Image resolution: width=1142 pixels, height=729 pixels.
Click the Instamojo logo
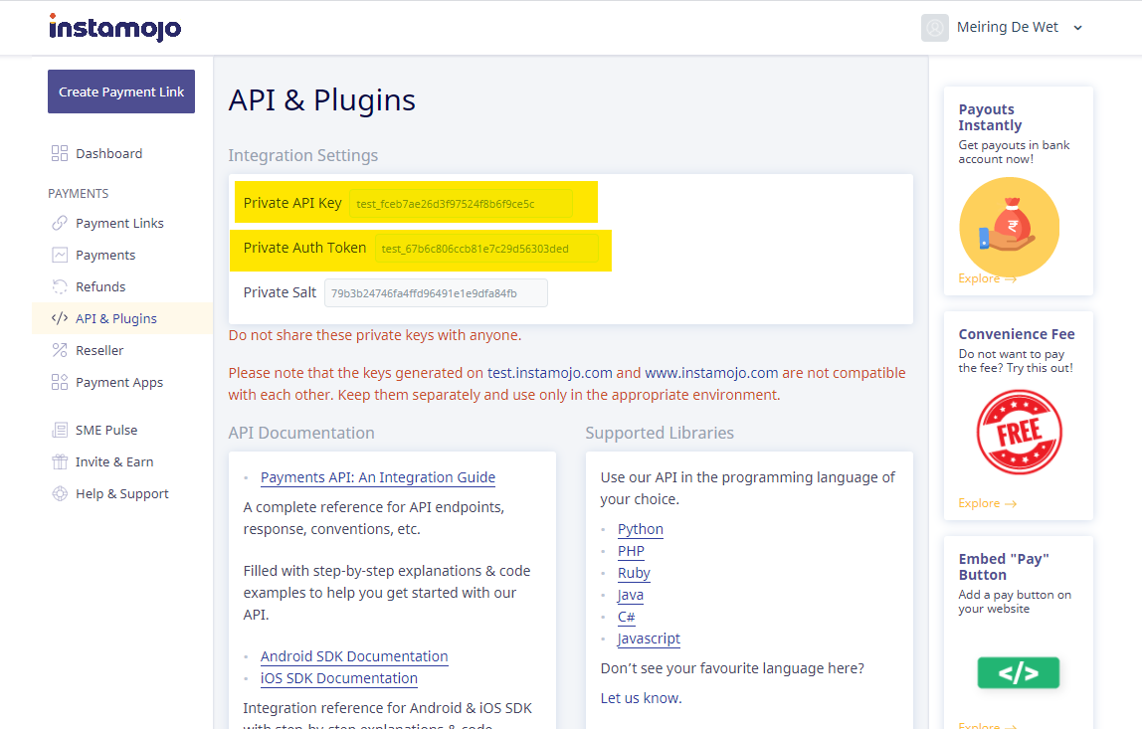[x=115, y=28]
